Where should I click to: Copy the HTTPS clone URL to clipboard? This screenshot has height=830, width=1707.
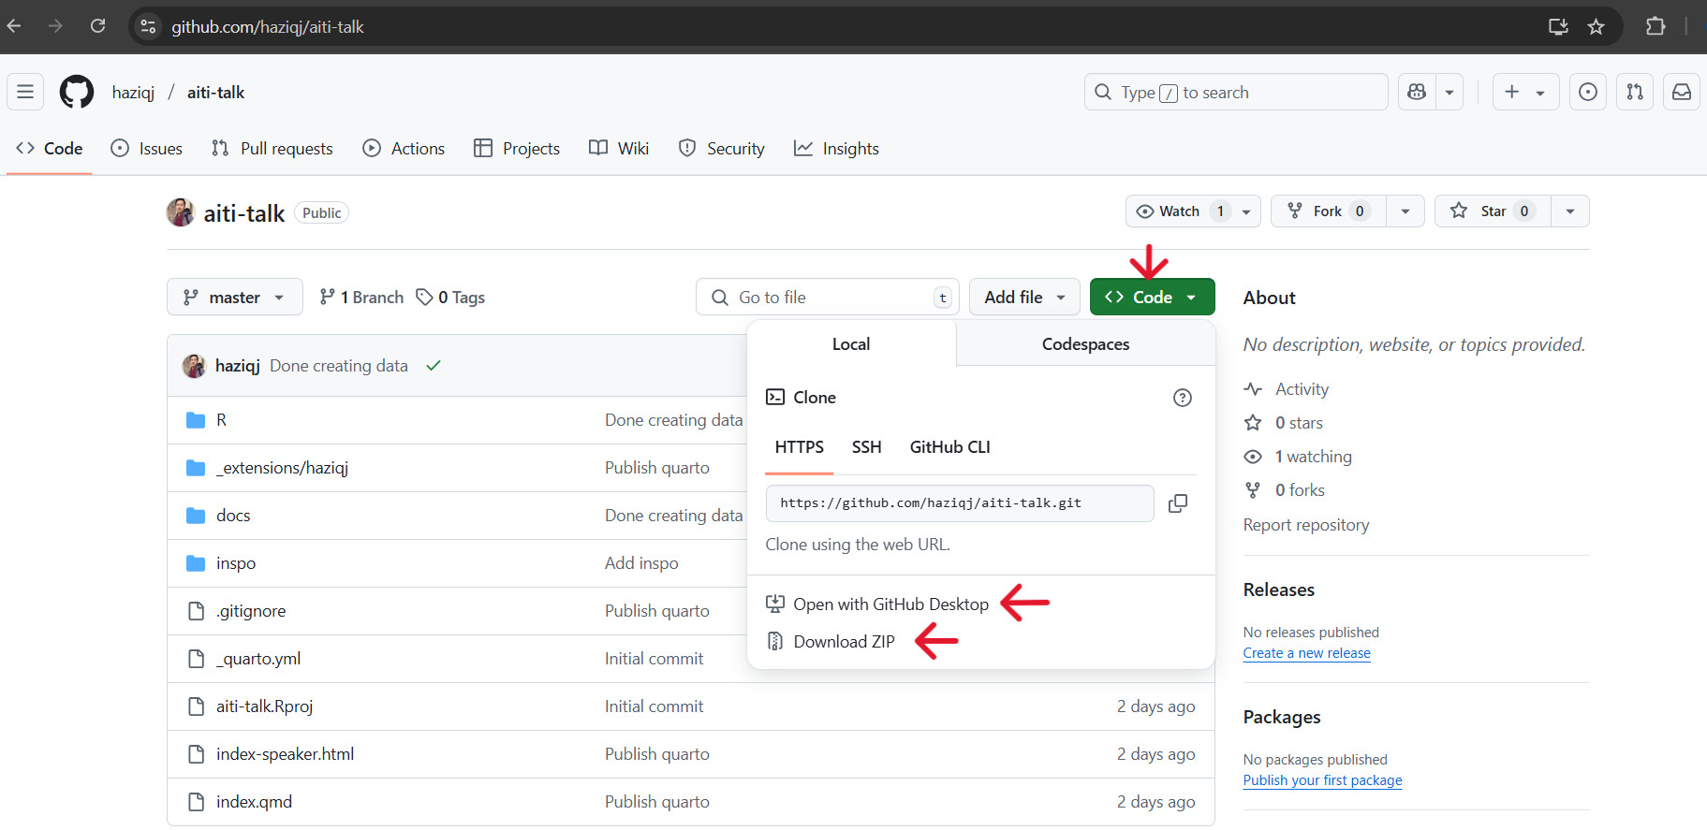pyautogui.click(x=1178, y=503)
